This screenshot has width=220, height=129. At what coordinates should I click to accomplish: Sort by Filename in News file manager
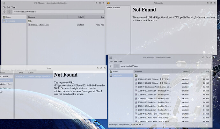pyautogui.click(x=153, y=72)
